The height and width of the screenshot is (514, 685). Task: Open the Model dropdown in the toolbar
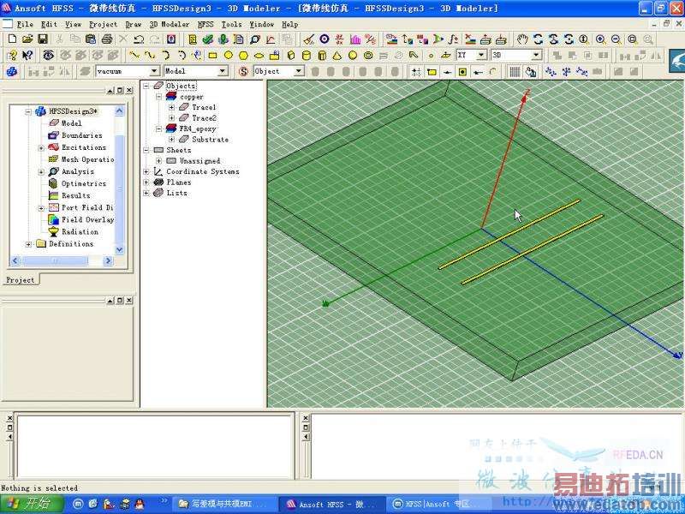pos(223,71)
